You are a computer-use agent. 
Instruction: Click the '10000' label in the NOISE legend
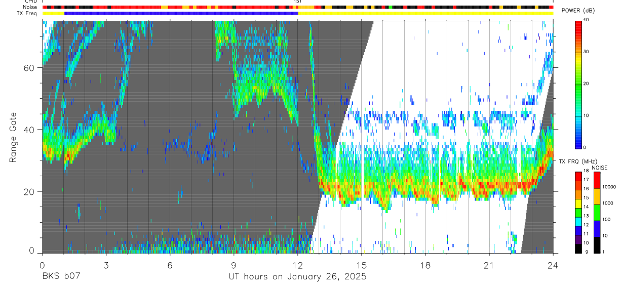point(609,187)
